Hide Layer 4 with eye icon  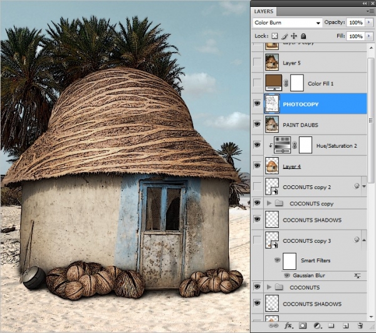pyautogui.click(x=257, y=165)
